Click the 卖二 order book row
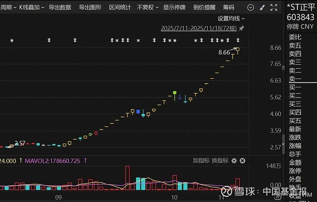 point(295,71)
